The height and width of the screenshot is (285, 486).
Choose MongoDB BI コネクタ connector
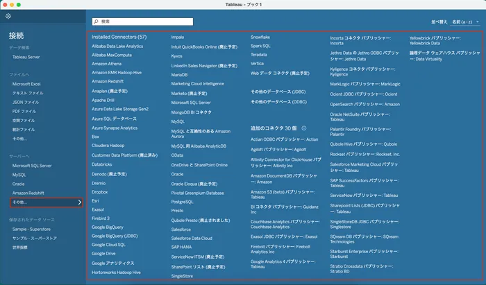(x=191, y=112)
